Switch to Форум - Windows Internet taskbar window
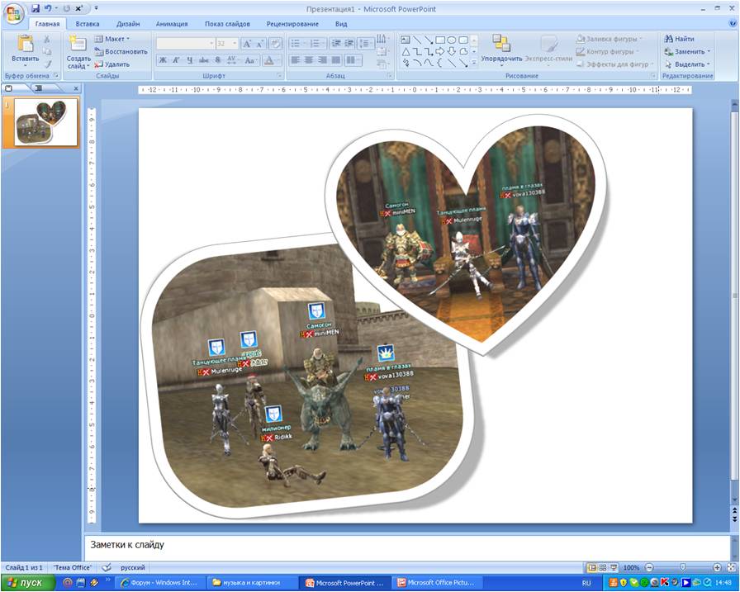This screenshot has width=740, height=592. click(x=159, y=583)
